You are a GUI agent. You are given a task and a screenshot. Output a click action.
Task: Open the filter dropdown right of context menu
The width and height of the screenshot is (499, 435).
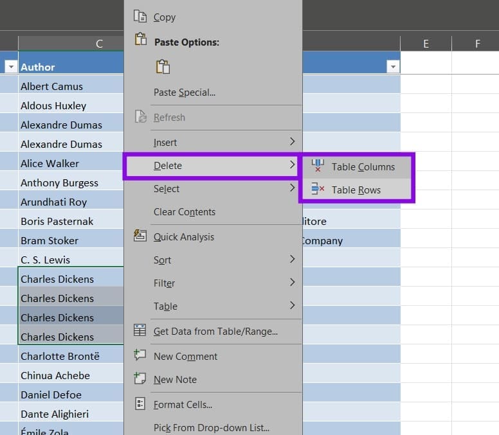pos(393,66)
